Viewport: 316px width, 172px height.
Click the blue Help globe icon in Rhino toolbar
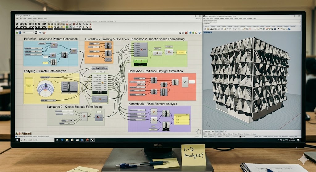click(x=289, y=29)
